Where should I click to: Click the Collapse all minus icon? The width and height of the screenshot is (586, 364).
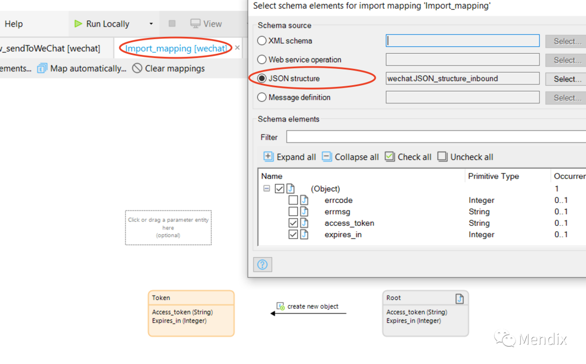[x=327, y=157]
